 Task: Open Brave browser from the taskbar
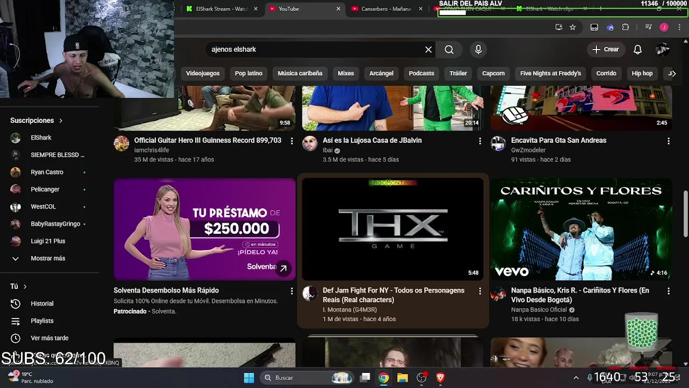(x=440, y=378)
